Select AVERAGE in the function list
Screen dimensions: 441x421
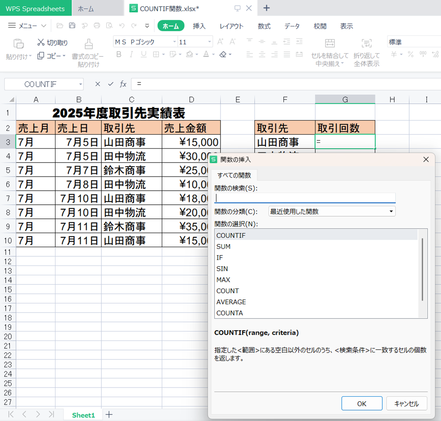pyautogui.click(x=316, y=302)
